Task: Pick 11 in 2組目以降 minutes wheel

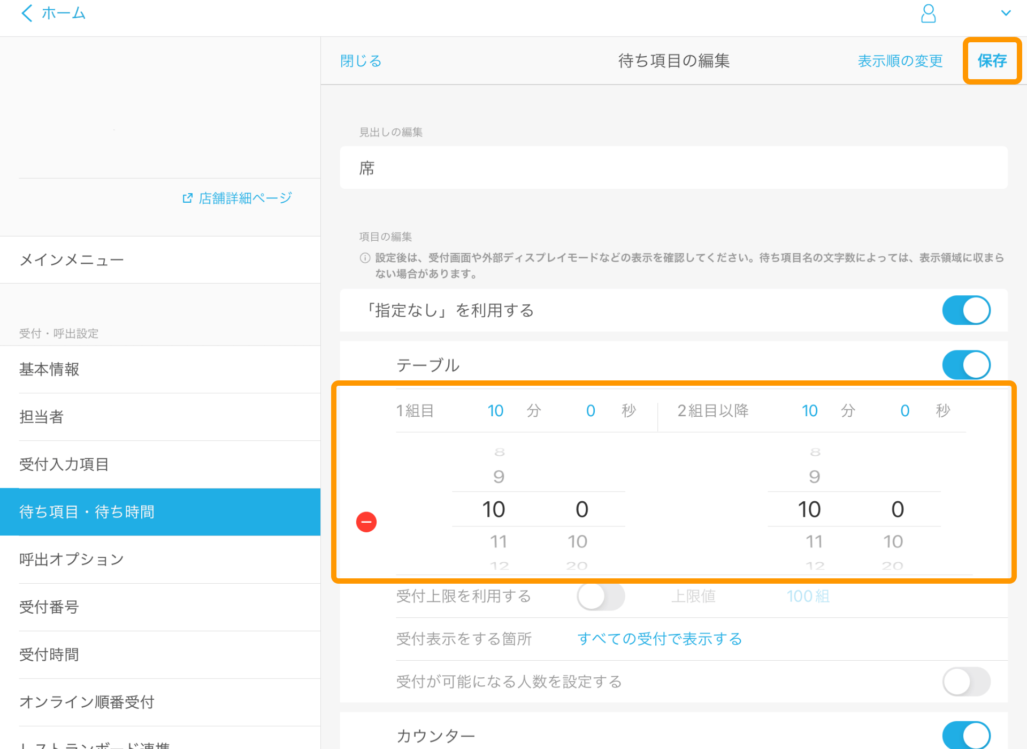Action: [814, 541]
